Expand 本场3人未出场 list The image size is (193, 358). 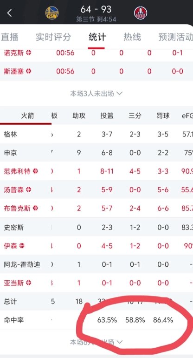[x=96, y=94]
